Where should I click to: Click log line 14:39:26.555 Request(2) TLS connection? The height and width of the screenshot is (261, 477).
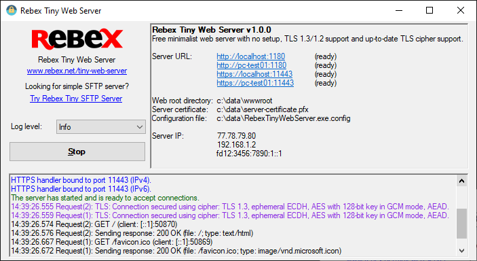pyautogui.click(x=230, y=207)
